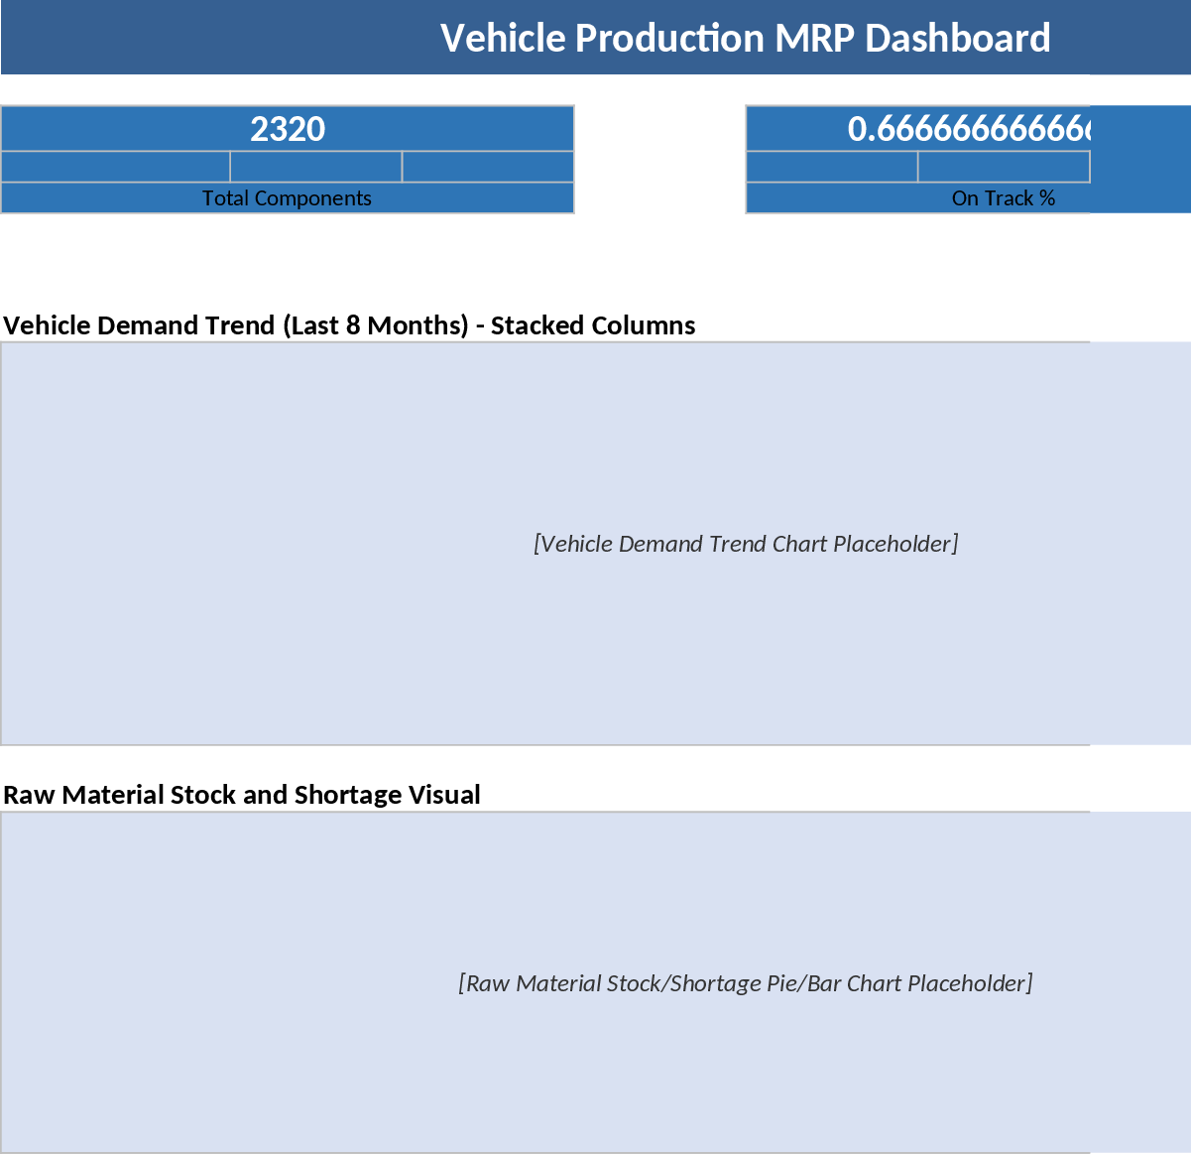Select the first sub-cell under 2320

pos(116,166)
